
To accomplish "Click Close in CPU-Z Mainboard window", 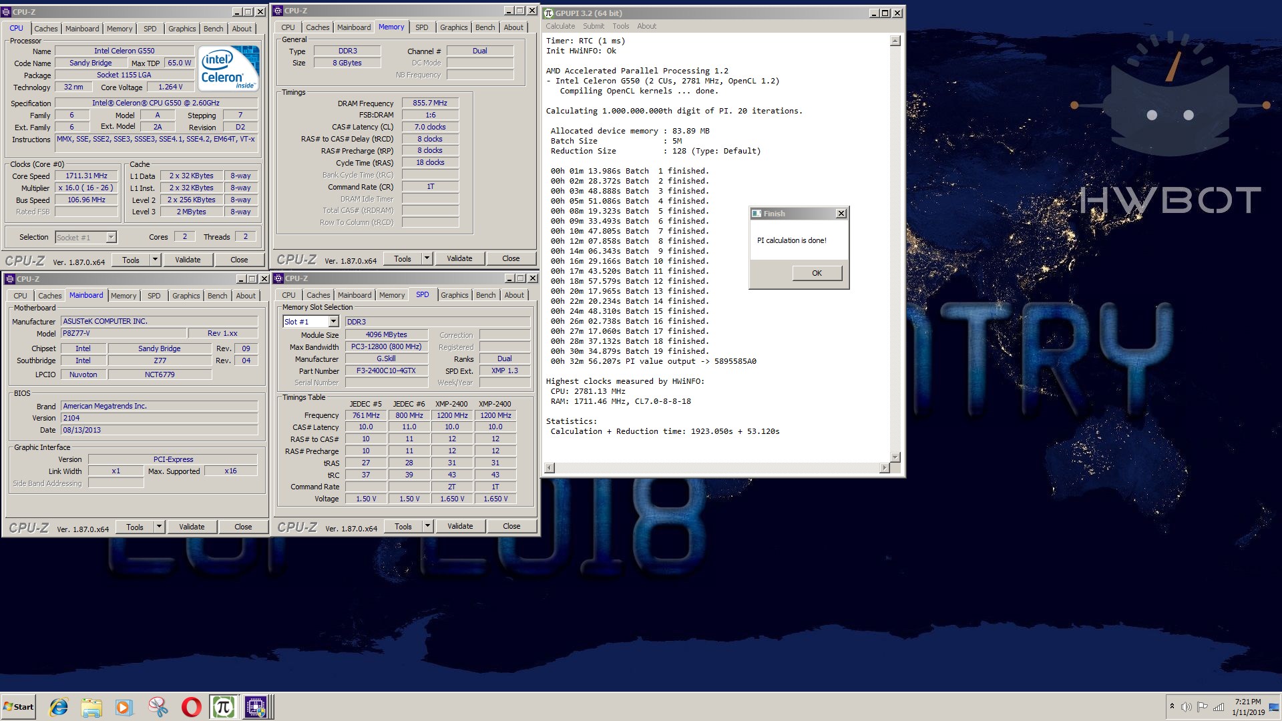I will [x=243, y=527].
